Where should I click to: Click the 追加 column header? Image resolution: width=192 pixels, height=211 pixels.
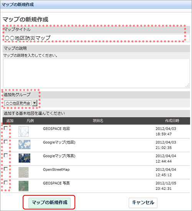tap(10, 121)
